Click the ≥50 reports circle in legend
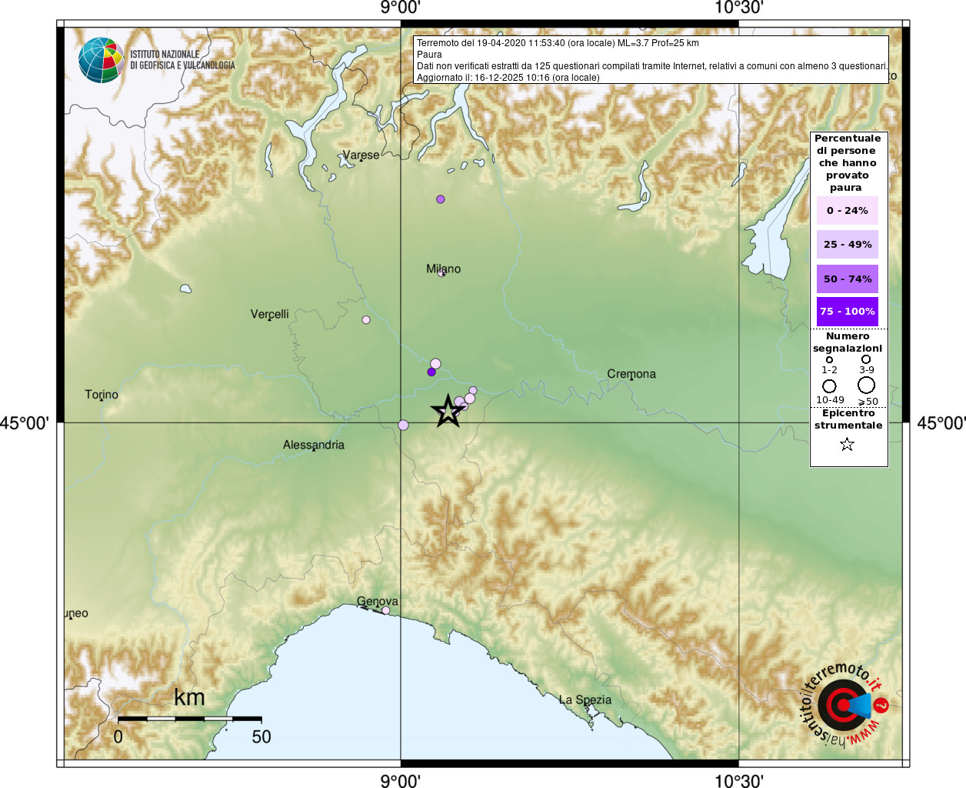 click(866, 386)
